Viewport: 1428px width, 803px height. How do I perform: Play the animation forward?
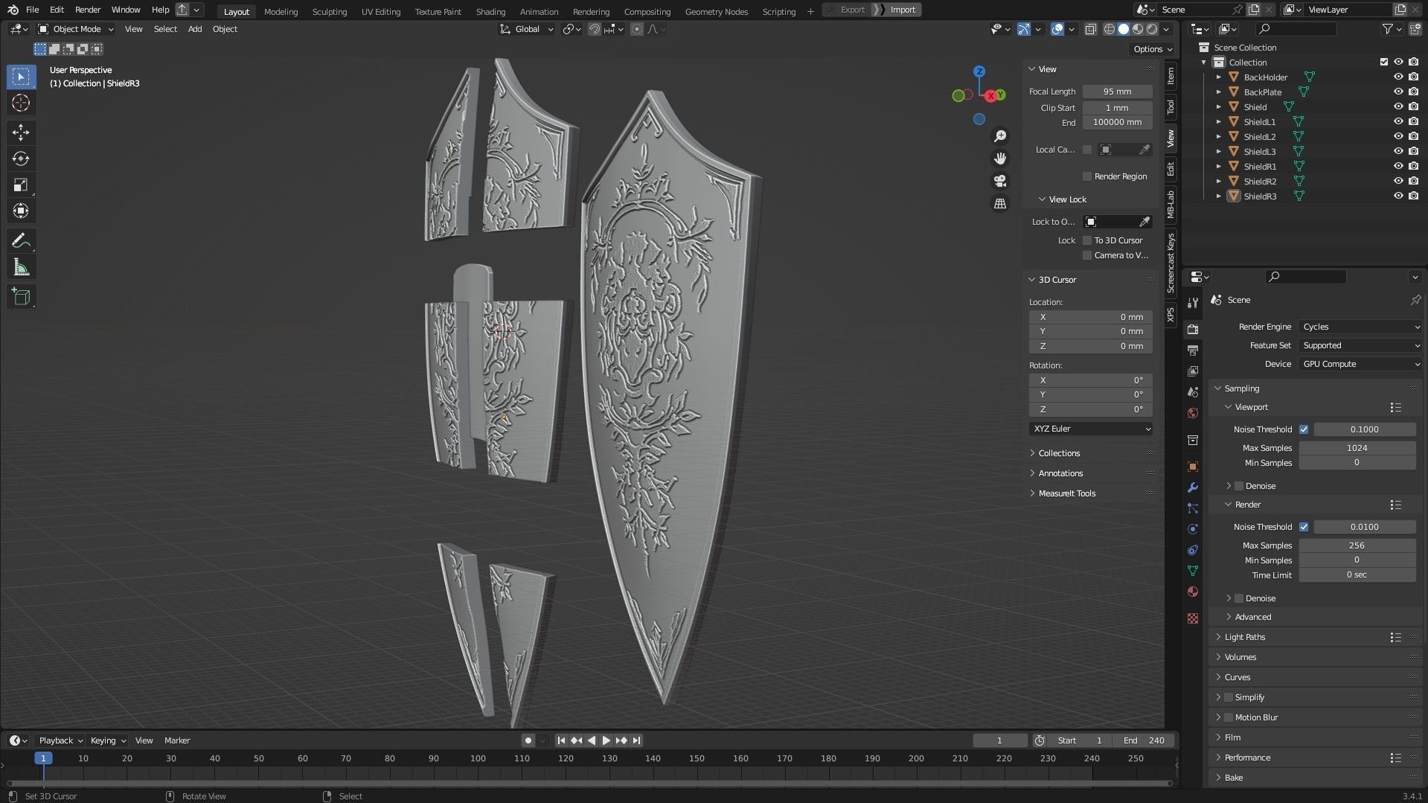(606, 740)
